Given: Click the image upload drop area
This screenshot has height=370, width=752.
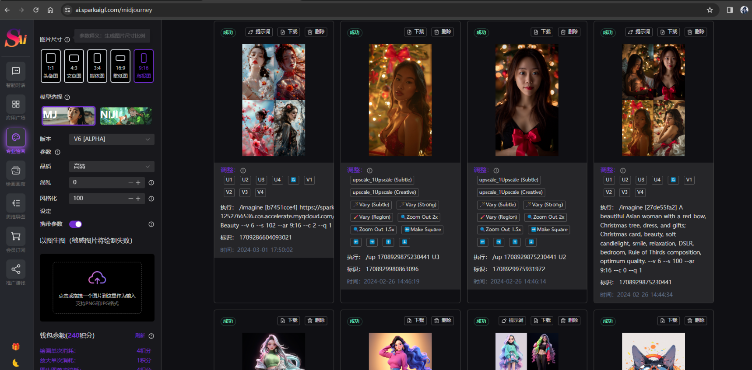Looking at the screenshot, I should click(x=97, y=287).
